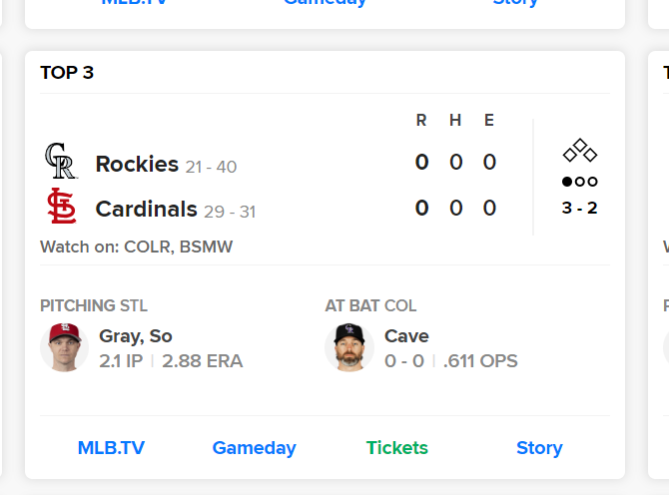
Task: Click pitcher name Gray, So
Action: [136, 336]
